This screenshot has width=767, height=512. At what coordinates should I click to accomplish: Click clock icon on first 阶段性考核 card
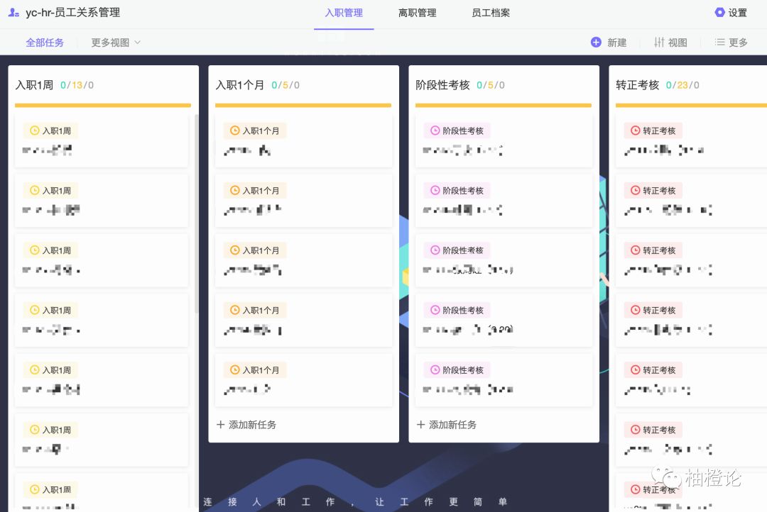point(435,130)
